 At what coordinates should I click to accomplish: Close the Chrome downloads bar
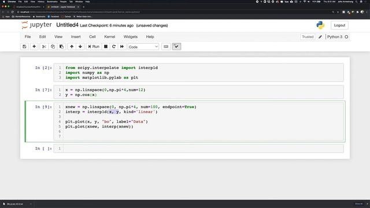[x=367, y=204]
